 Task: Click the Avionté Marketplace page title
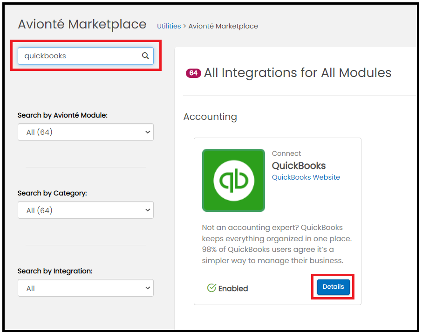(82, 24)
